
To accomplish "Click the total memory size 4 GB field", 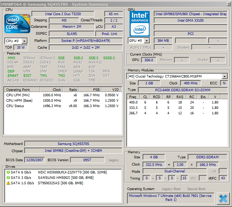I will (x=154, y=157).
